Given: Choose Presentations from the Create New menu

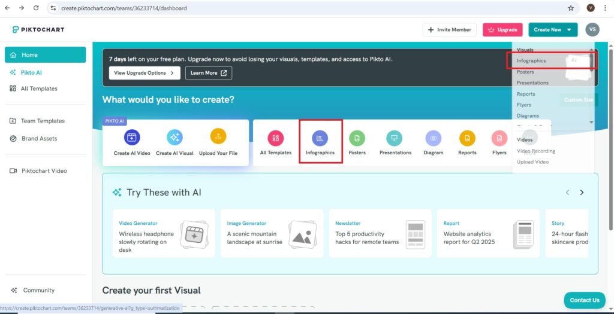Looking at the screenshot, I should [532, 83].
